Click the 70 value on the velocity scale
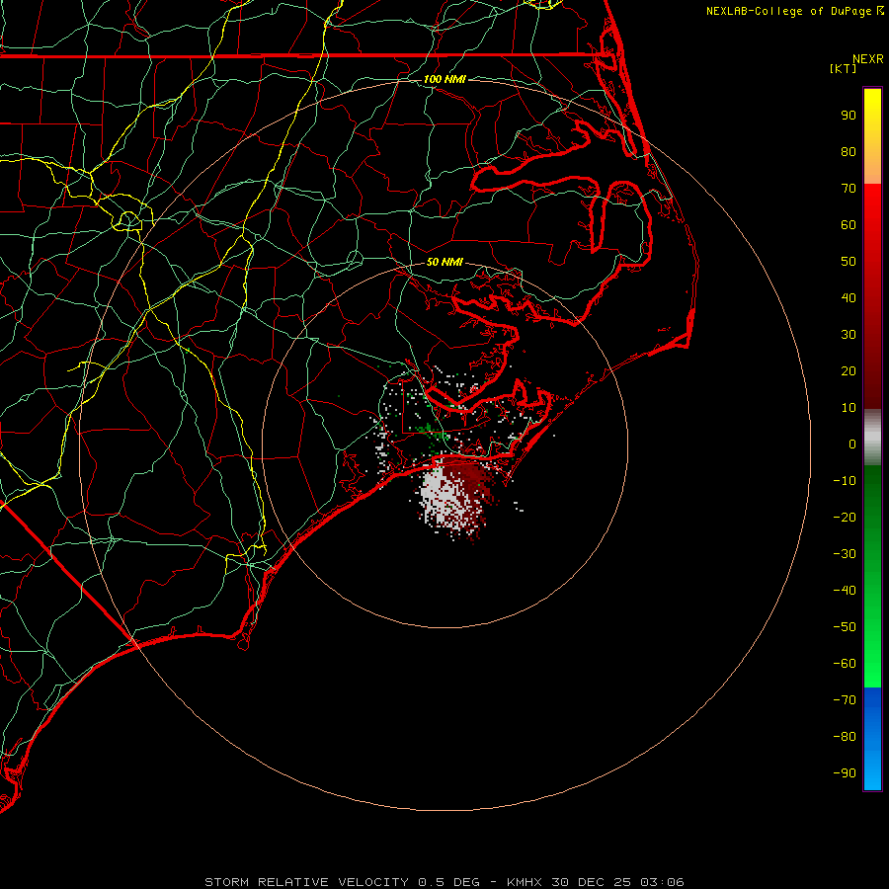The width and height of the screenshot is (889, 889). [849, 189]
